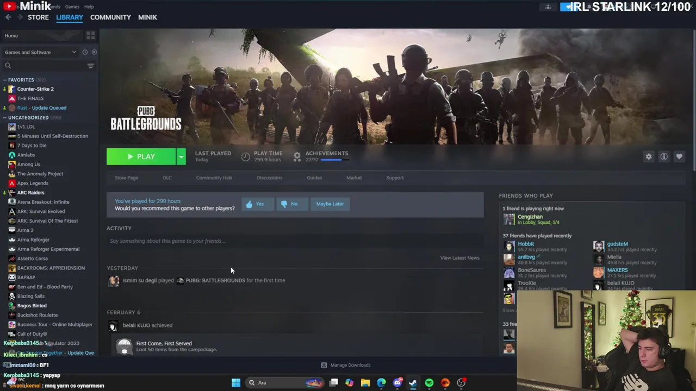Expand PUBG play options dropdown

181,156
